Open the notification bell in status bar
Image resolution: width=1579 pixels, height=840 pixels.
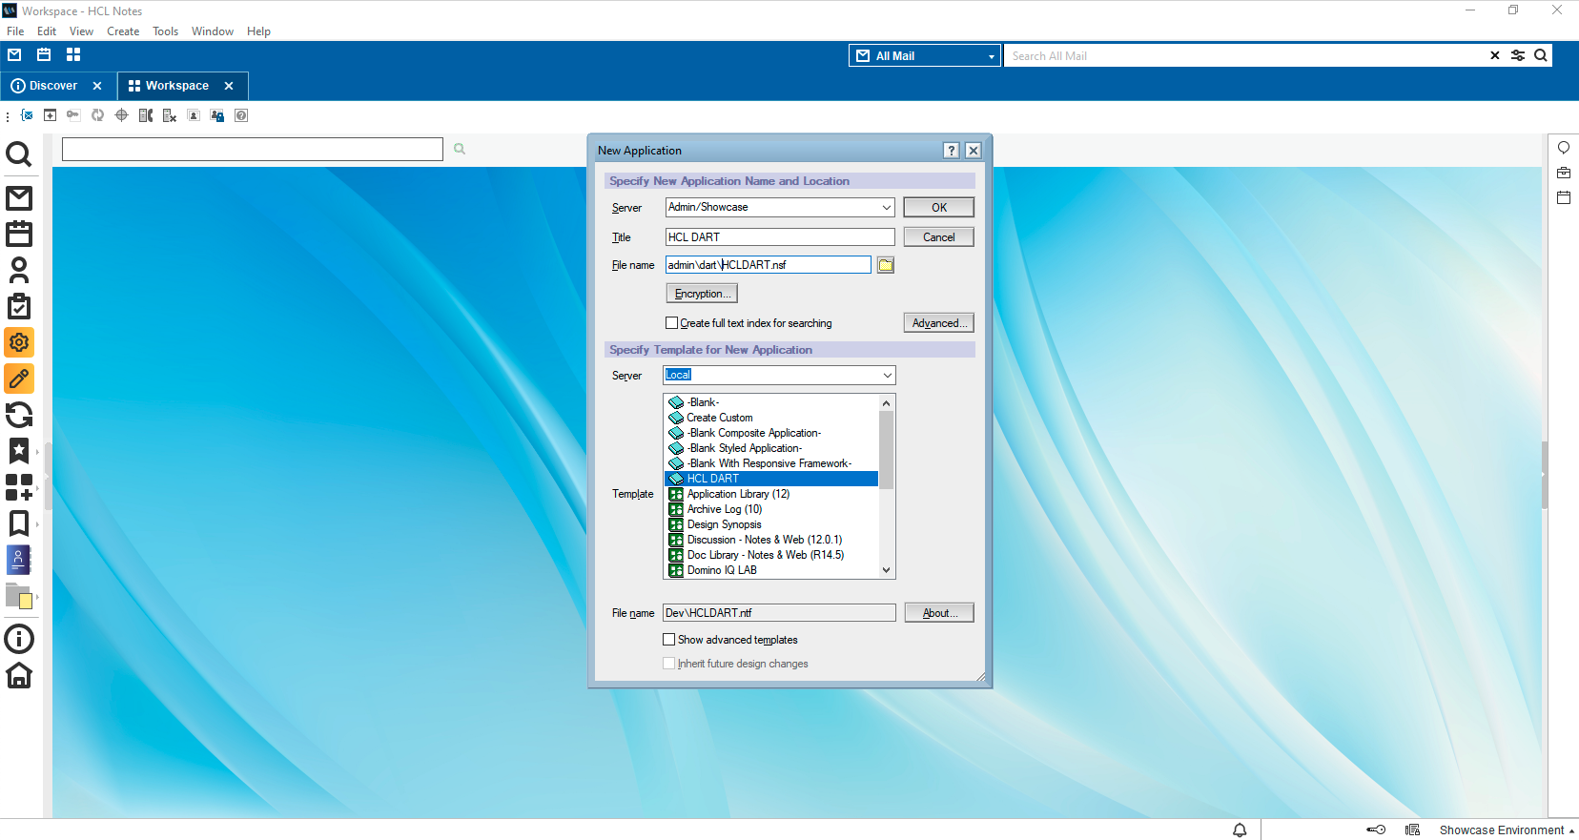(x=1240, y=830)
